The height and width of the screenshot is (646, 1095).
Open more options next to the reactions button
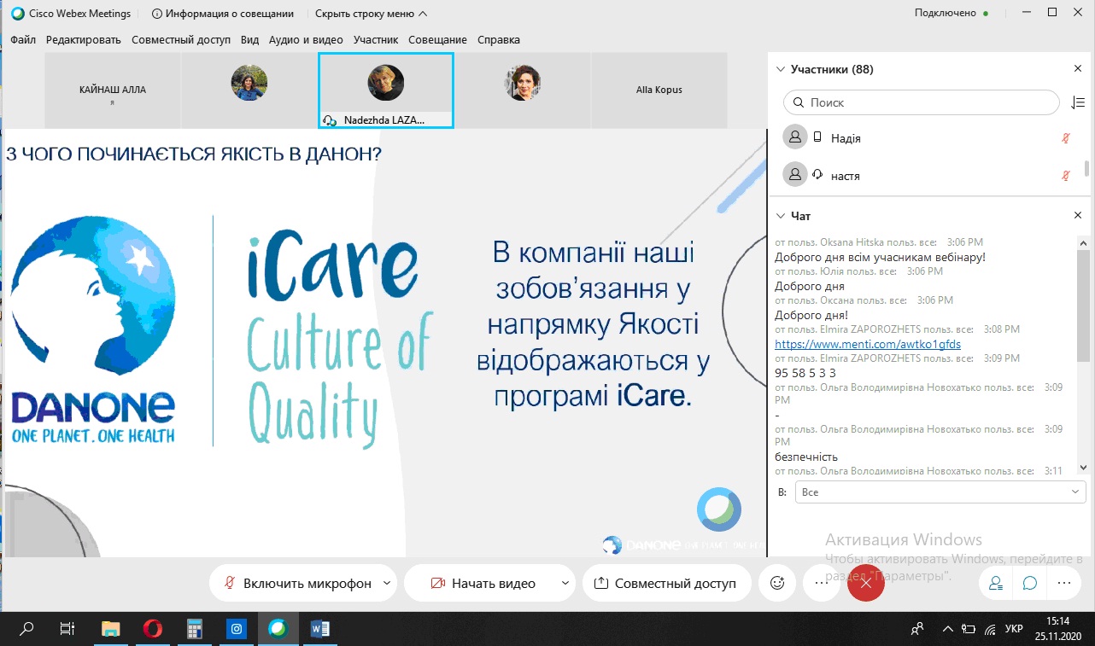pos(822,583)
